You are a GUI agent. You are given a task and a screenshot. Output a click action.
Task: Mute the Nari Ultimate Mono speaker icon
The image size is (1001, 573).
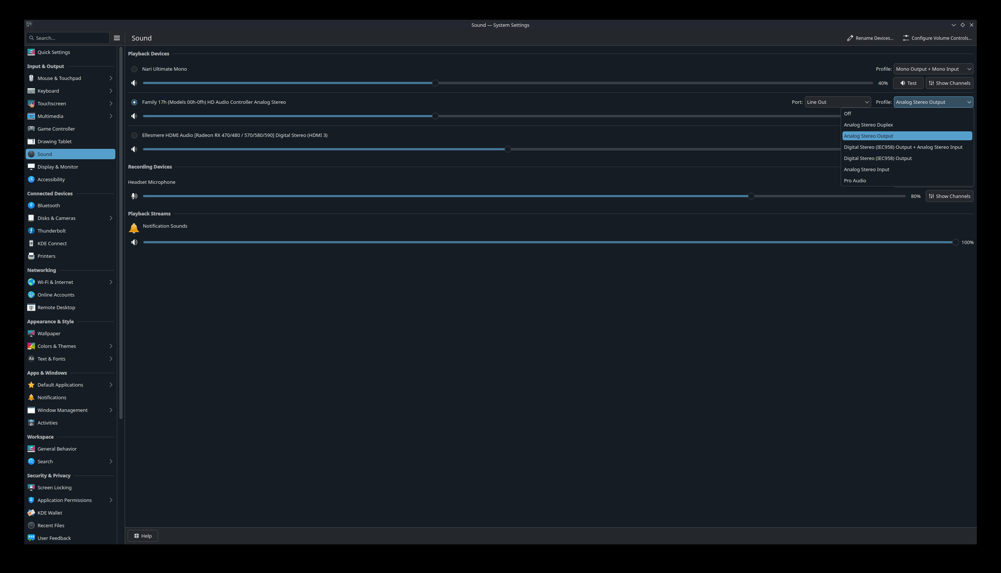tap(134, 83)
